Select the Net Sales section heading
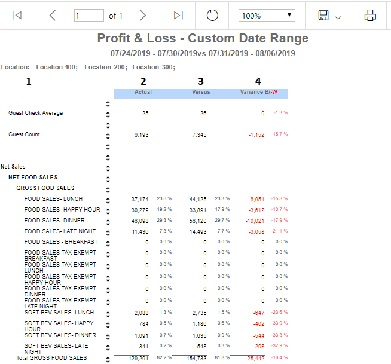Viewport: 391px width, 364px height. tap(13, 167)
